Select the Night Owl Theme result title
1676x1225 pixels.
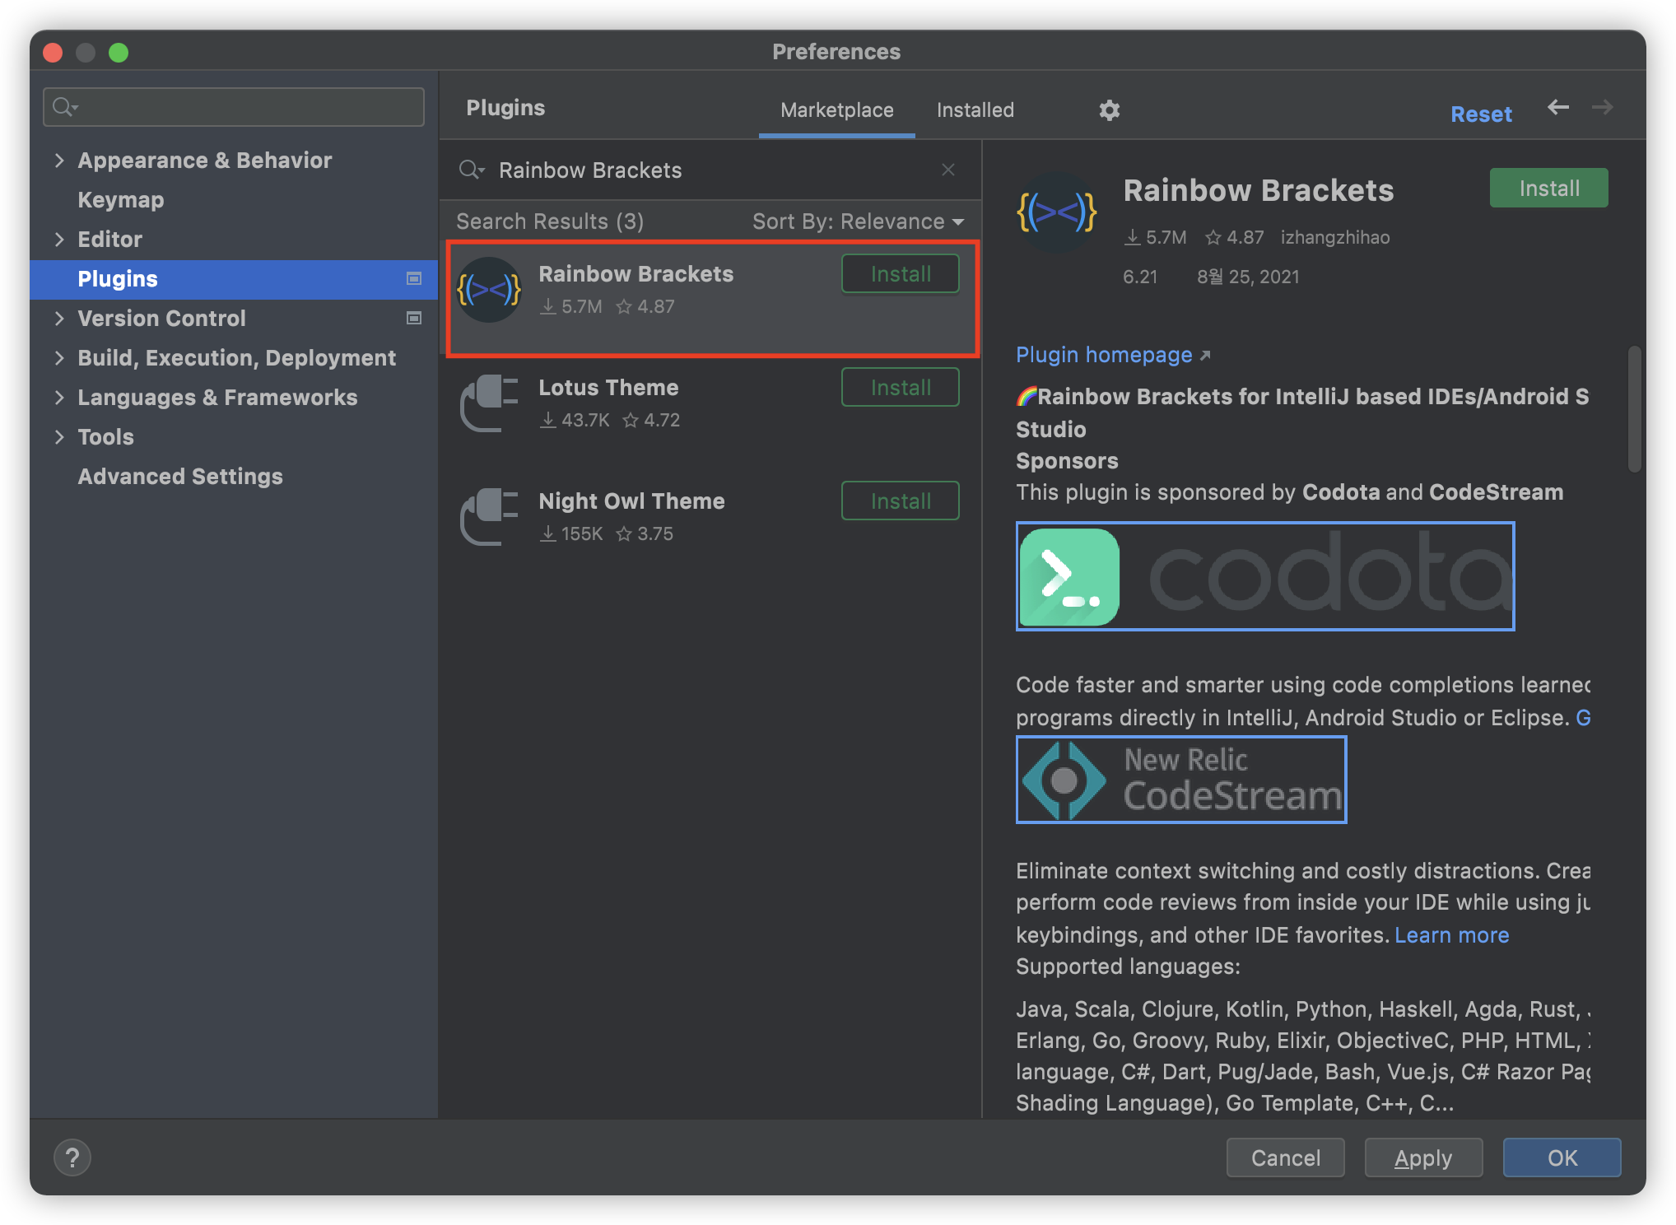(631, 501)
